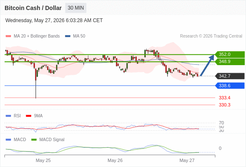246x167 pixels.
Task: Click the May 26 date marker
Action: [x=115, y=160]
